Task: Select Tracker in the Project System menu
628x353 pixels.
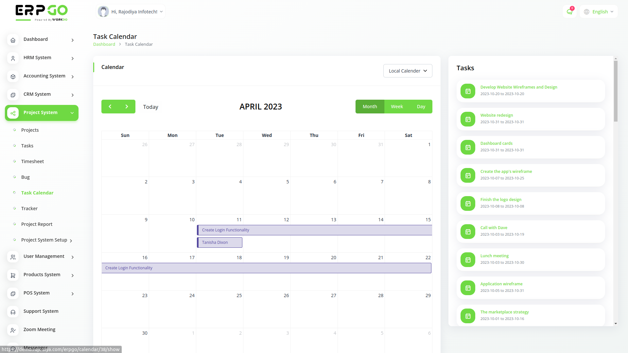Action: pyautogui.click(x=29, y=208)
